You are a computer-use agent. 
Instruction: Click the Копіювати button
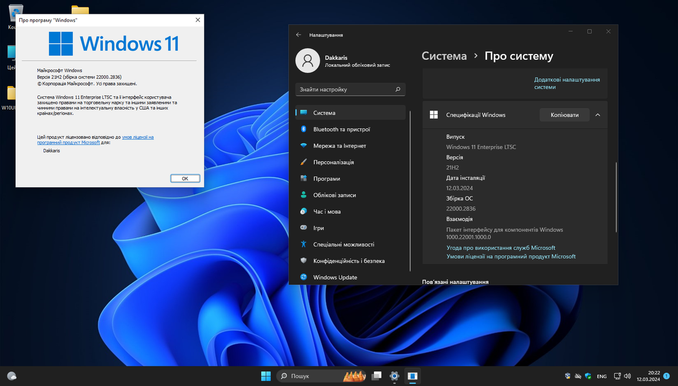point(564,114)
